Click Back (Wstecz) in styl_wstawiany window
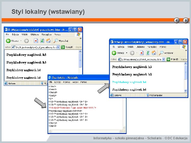Screen dimensions: 191x143 tap(118, 53)
